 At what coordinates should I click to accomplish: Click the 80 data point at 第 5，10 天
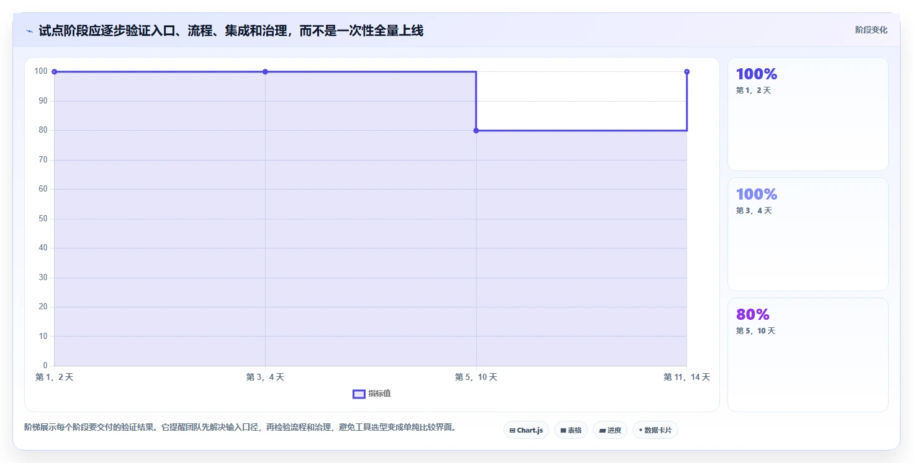click(476, 131)
